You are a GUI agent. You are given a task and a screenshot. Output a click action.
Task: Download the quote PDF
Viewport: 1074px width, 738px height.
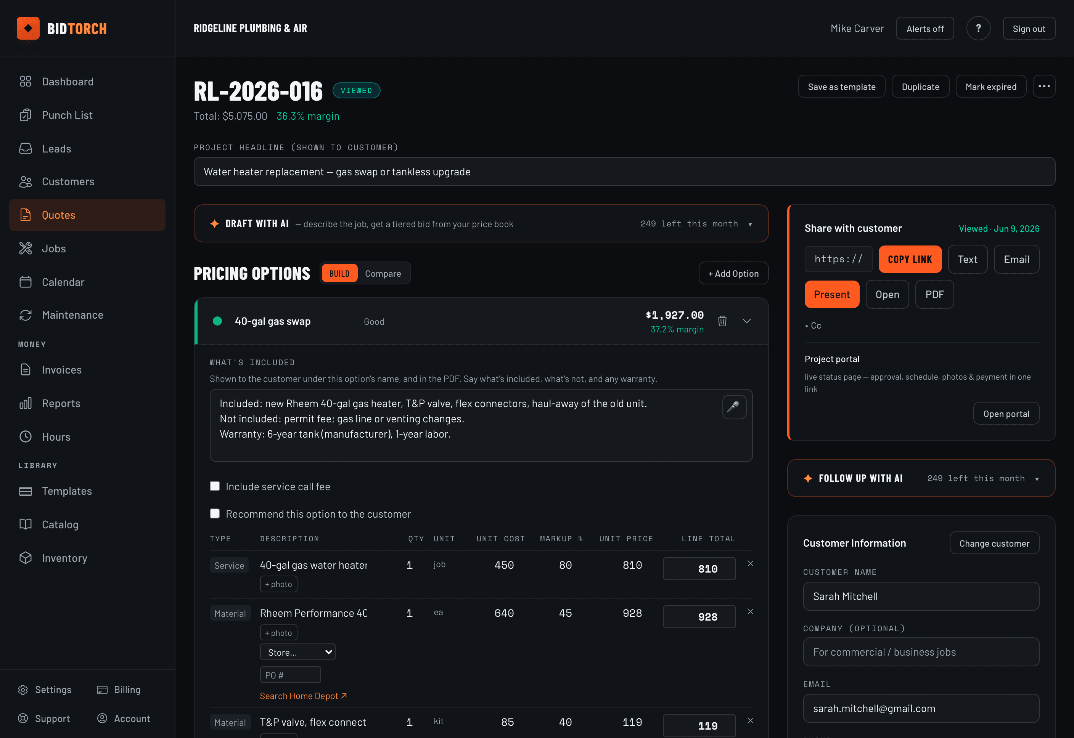tap(934, 294)
